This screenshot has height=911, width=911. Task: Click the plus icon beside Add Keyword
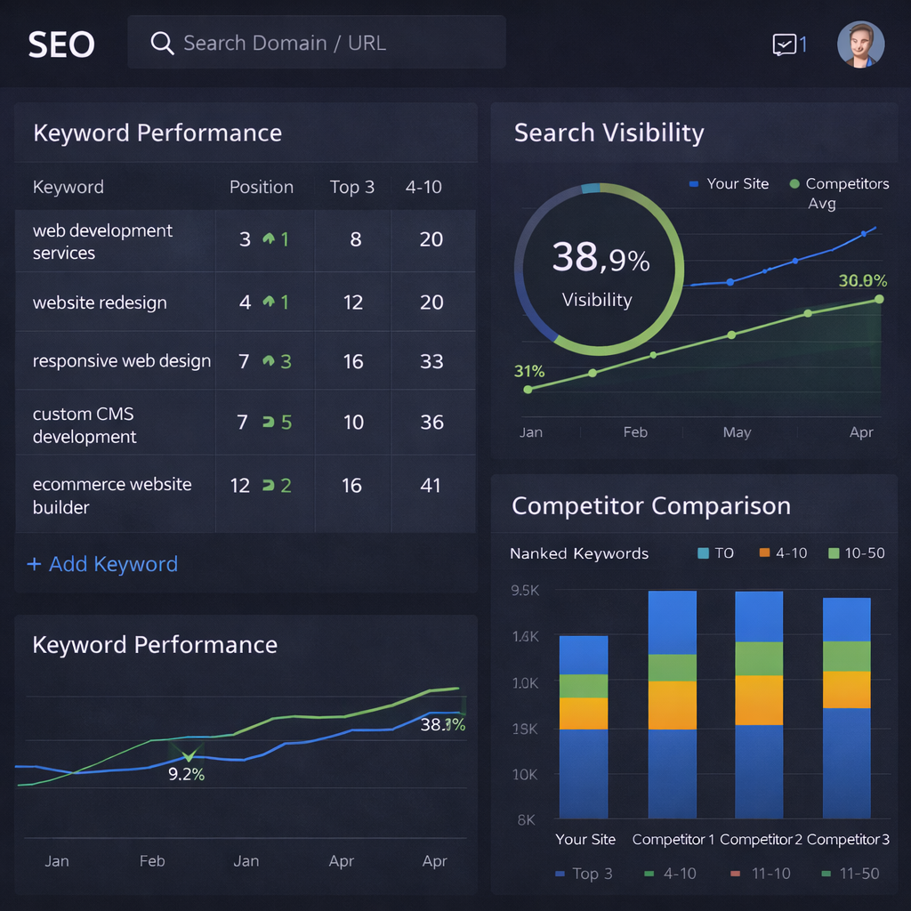35,564
